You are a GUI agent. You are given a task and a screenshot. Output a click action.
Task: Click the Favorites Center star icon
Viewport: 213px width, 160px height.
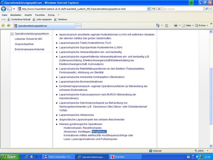click(x=3, y=25)
